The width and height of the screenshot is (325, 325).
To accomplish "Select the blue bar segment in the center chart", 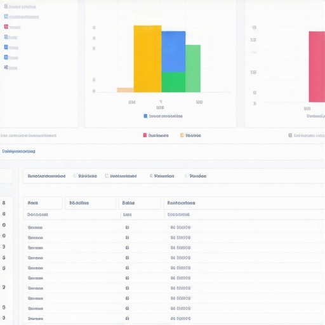I will pos(173,51).
